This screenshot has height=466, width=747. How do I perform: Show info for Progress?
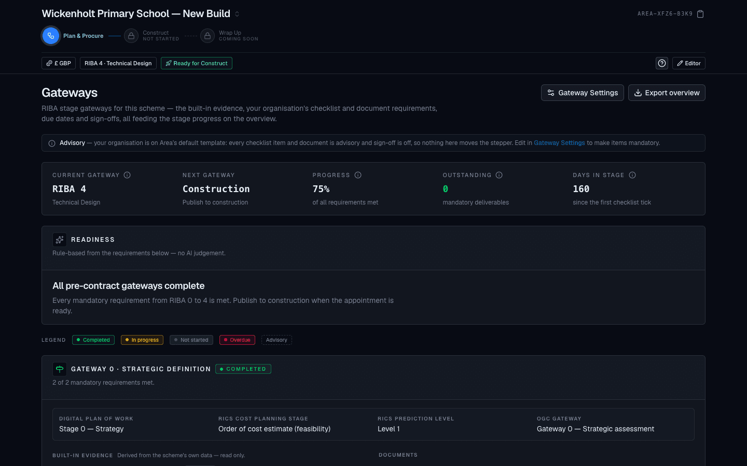point(358,175)
